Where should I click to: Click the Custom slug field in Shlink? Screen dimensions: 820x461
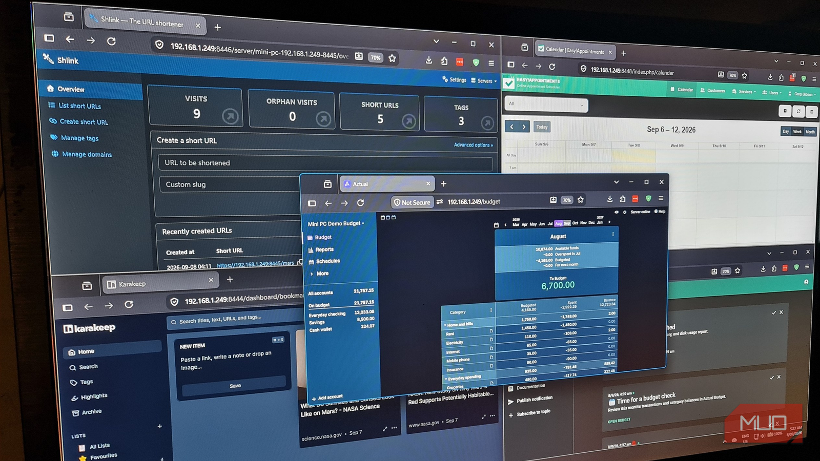click(x=230, y=184)
